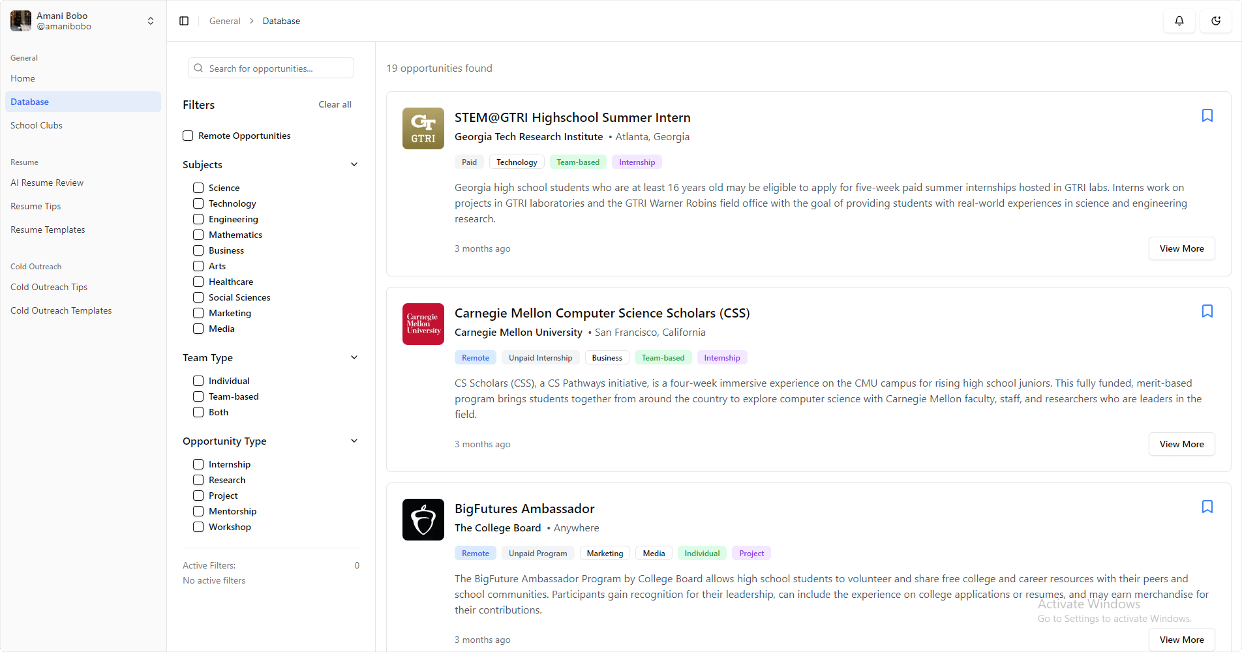The image size is (1242, 652).
Task: Switch the dark mode theme icon
Action: [x=1215, y=21]
